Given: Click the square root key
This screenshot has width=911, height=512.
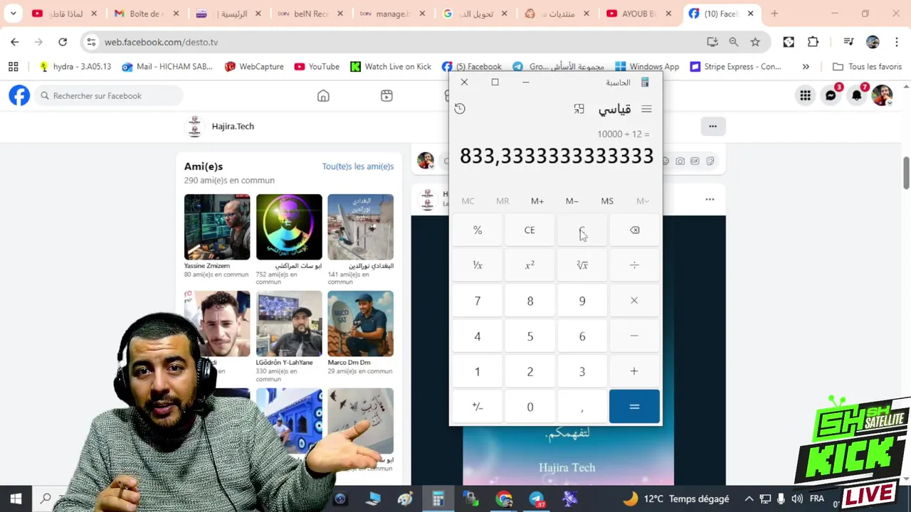Looking at the screenshot, I should pyautogui.click(x=582, y=265).
